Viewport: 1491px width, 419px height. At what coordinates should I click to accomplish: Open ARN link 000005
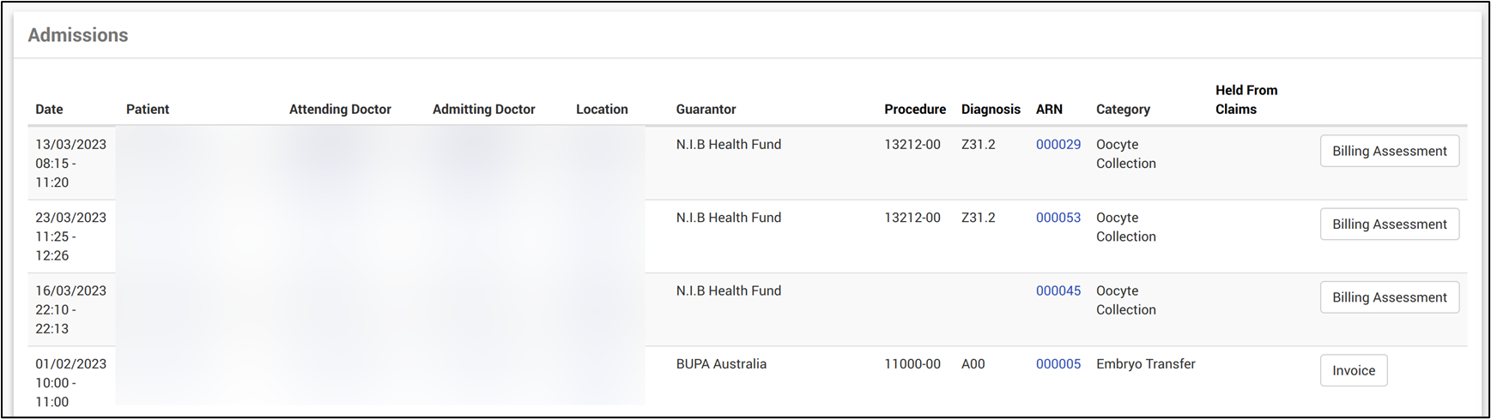(x=1058, y=364)
